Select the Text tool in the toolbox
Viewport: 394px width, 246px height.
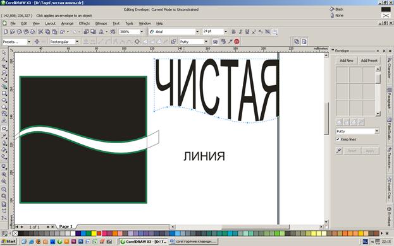4,120
